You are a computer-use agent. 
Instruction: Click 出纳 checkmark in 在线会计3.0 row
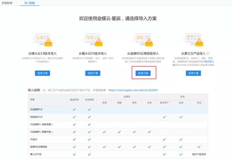tap(181, 117)
